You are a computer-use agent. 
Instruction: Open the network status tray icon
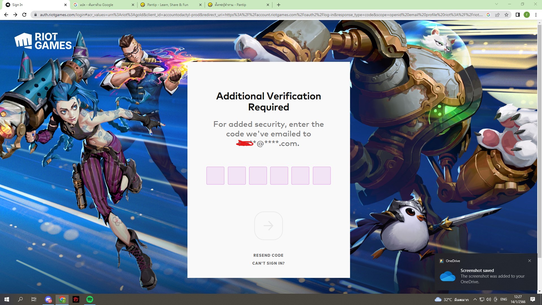(x=482, y=299)
